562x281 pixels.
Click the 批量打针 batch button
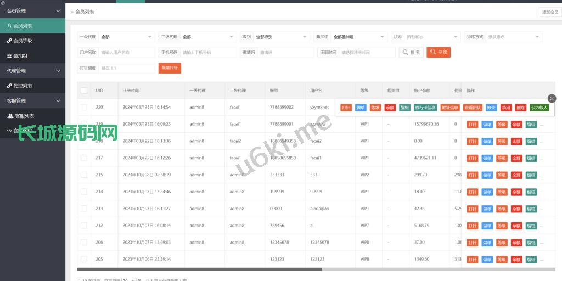point(170,68)
